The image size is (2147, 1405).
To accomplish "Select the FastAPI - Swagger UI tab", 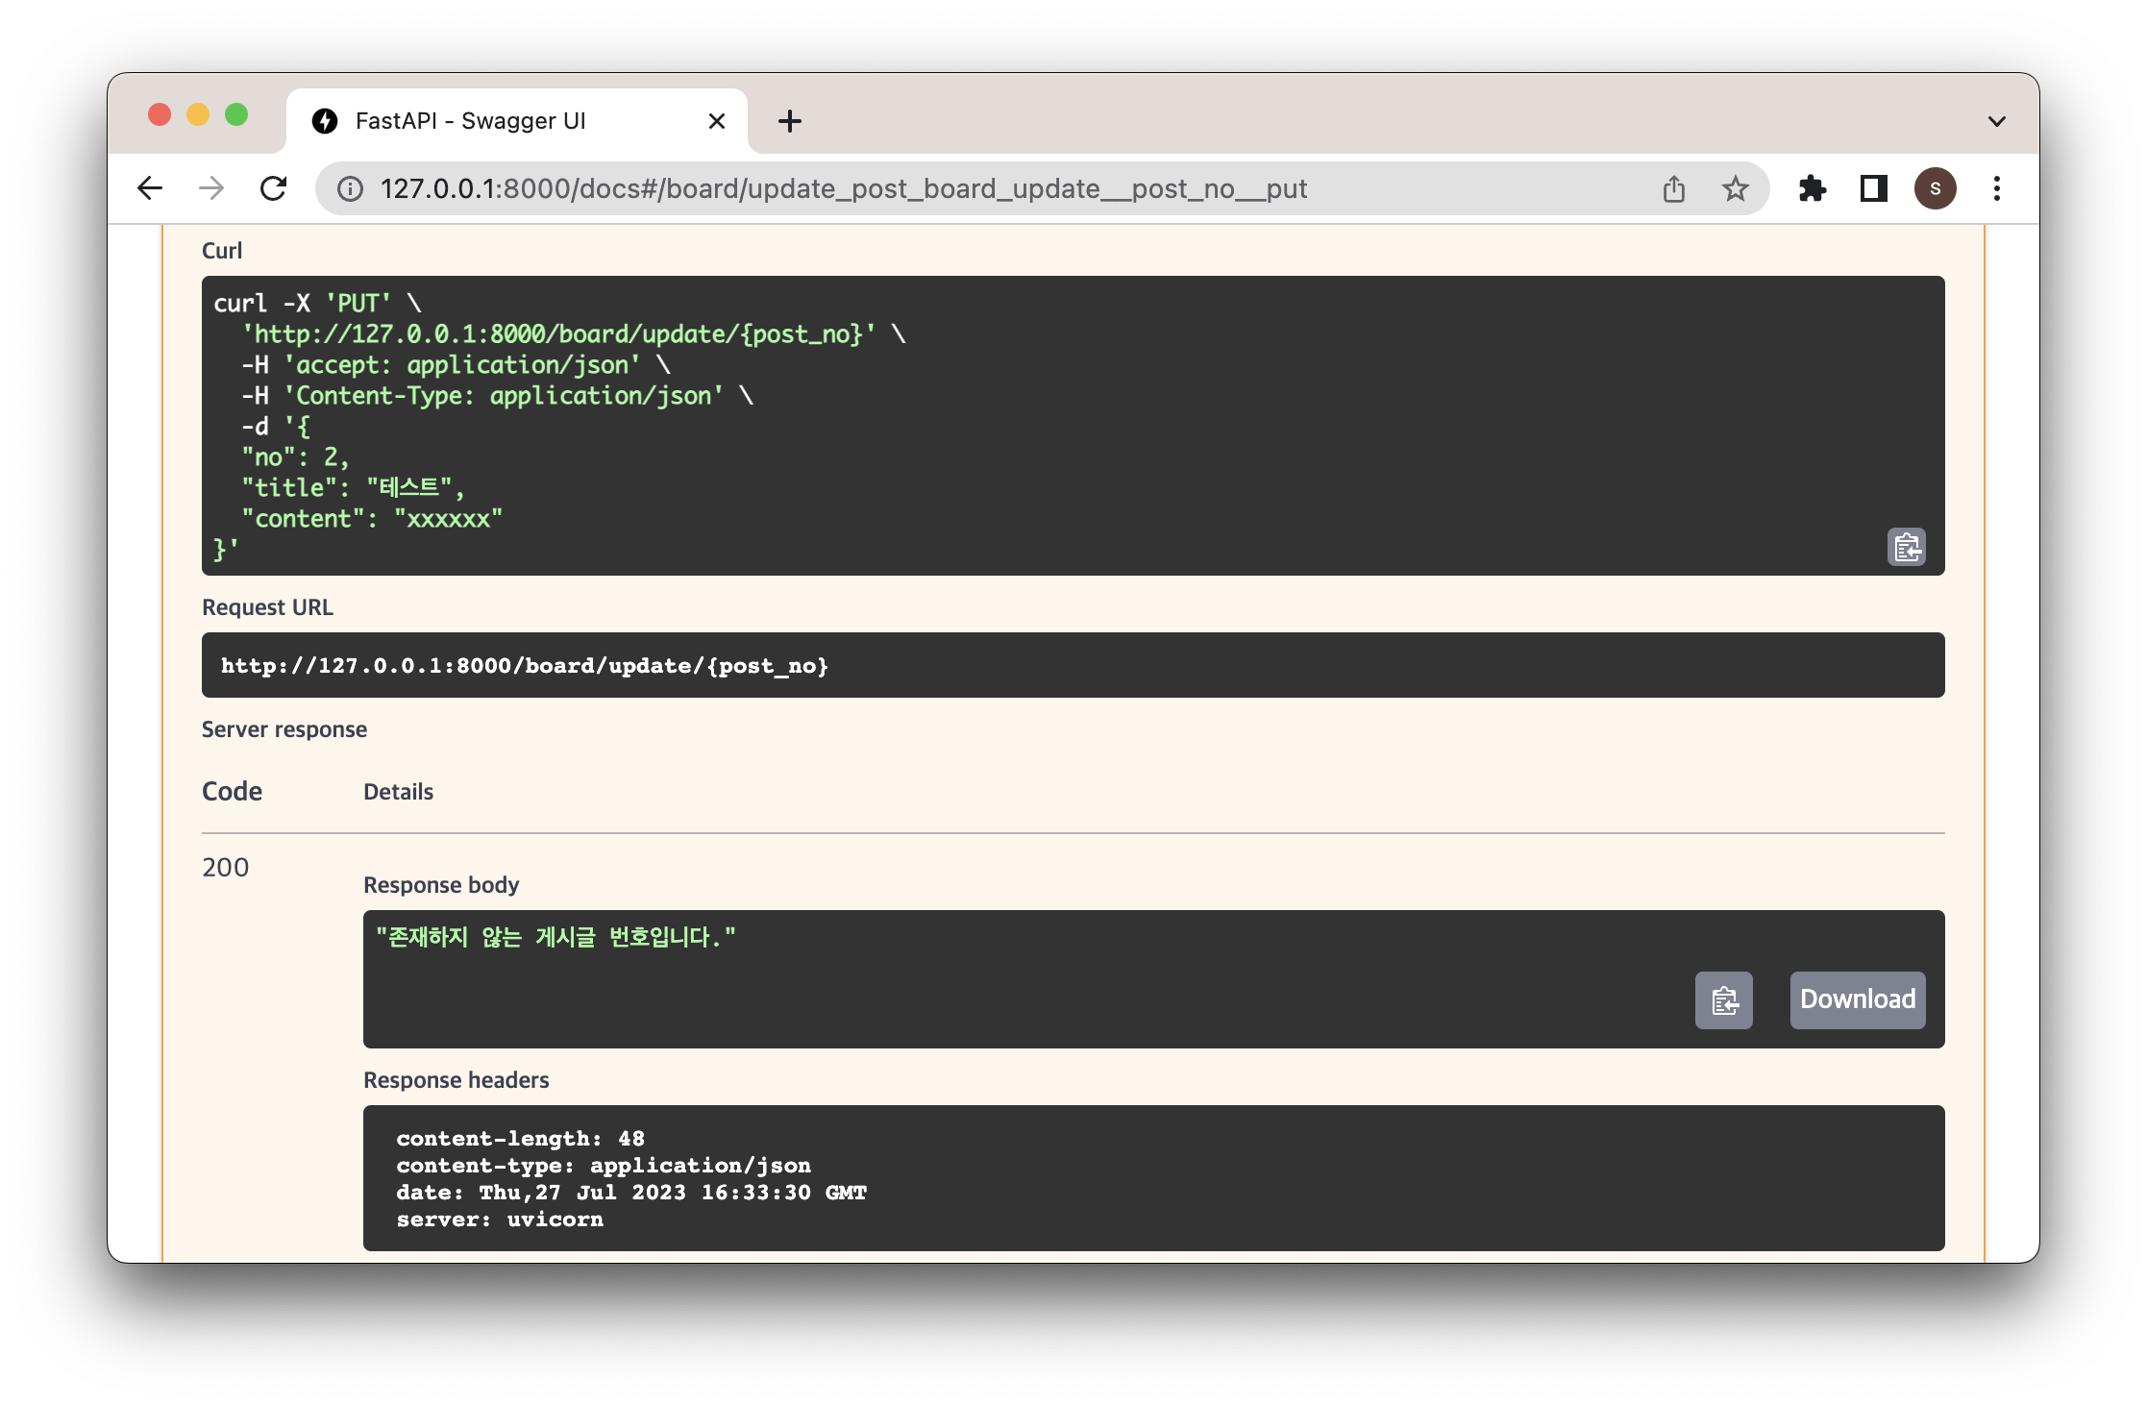I will (471, 121).
